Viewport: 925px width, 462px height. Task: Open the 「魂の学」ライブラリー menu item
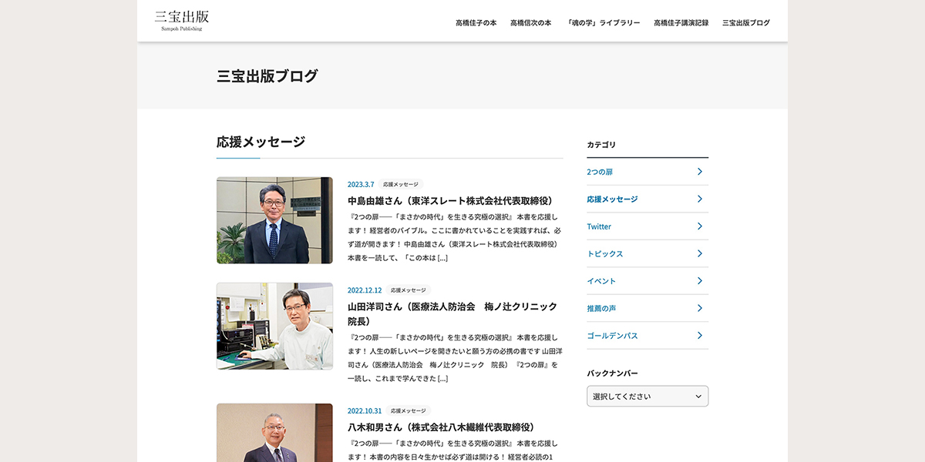603,22
